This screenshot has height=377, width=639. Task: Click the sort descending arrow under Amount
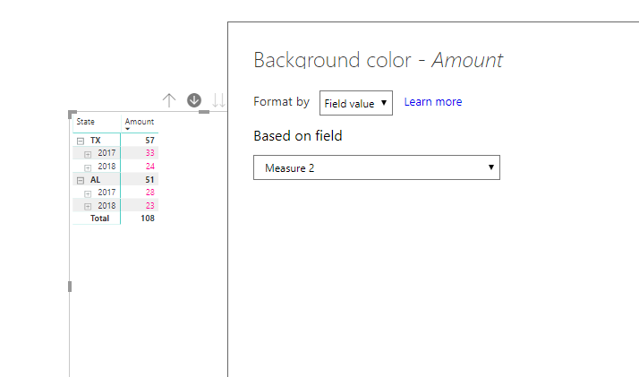click(x=128, y=129)
